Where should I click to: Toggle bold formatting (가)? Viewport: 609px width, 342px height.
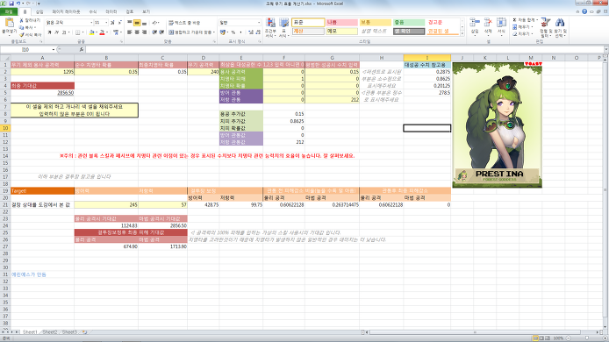pos(49,32)
